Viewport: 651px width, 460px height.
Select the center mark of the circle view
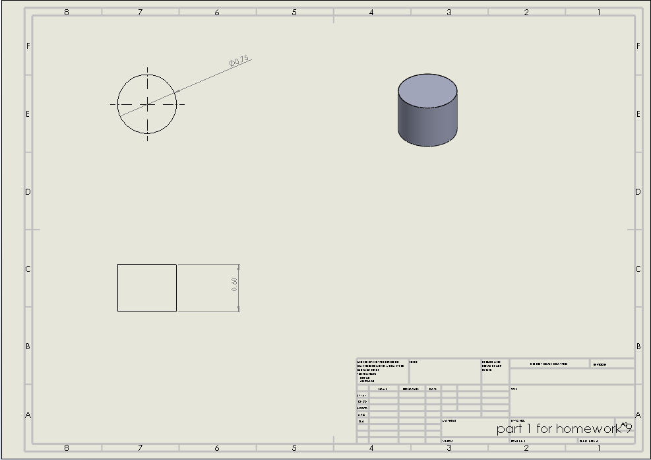coord(147,104)
